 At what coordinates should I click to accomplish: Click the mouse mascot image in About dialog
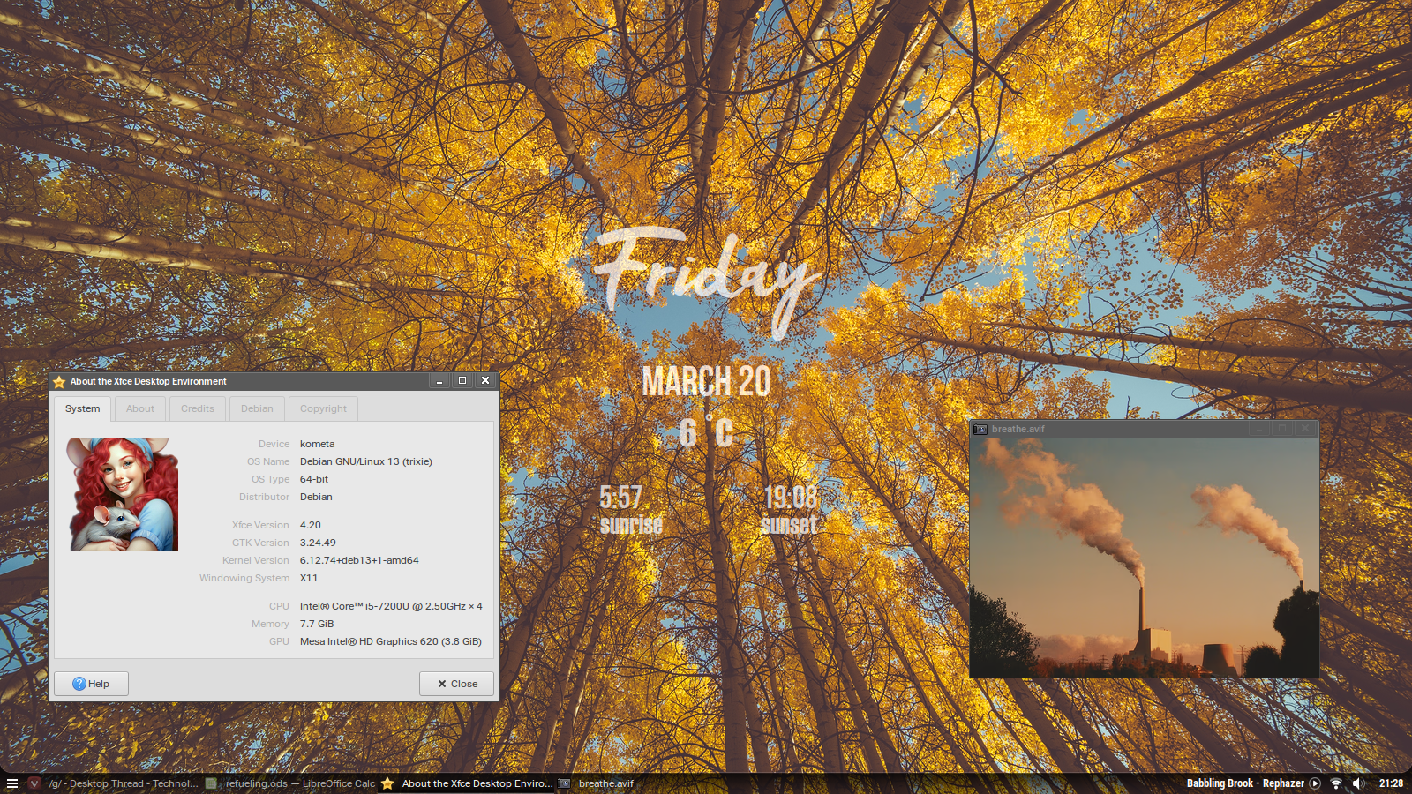pos(123,494)
